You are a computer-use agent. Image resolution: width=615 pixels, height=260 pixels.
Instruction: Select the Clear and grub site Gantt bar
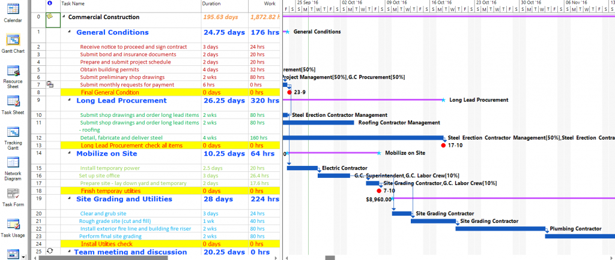pyautogui.click(x=402, y=213)
